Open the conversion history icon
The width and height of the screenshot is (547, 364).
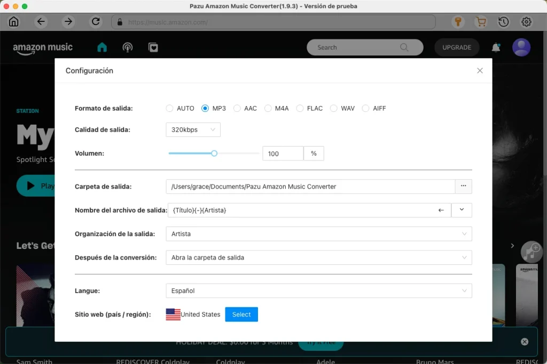coord(503,22)
